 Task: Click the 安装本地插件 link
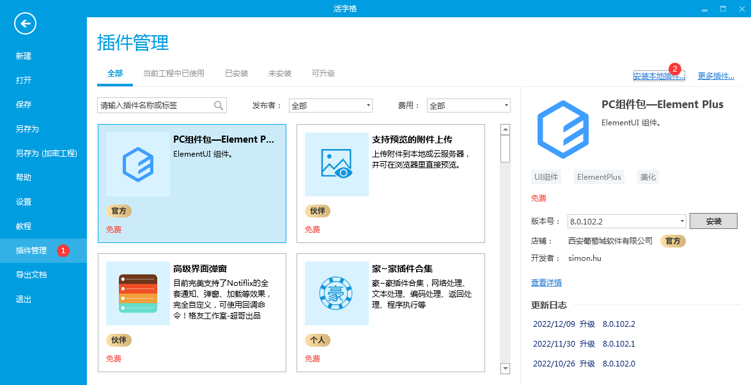pyautogui.click(x=659, y=75)
